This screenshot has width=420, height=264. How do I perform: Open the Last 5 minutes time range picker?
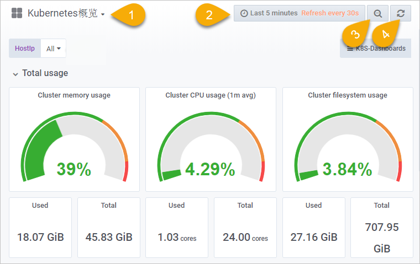[299, 13]
